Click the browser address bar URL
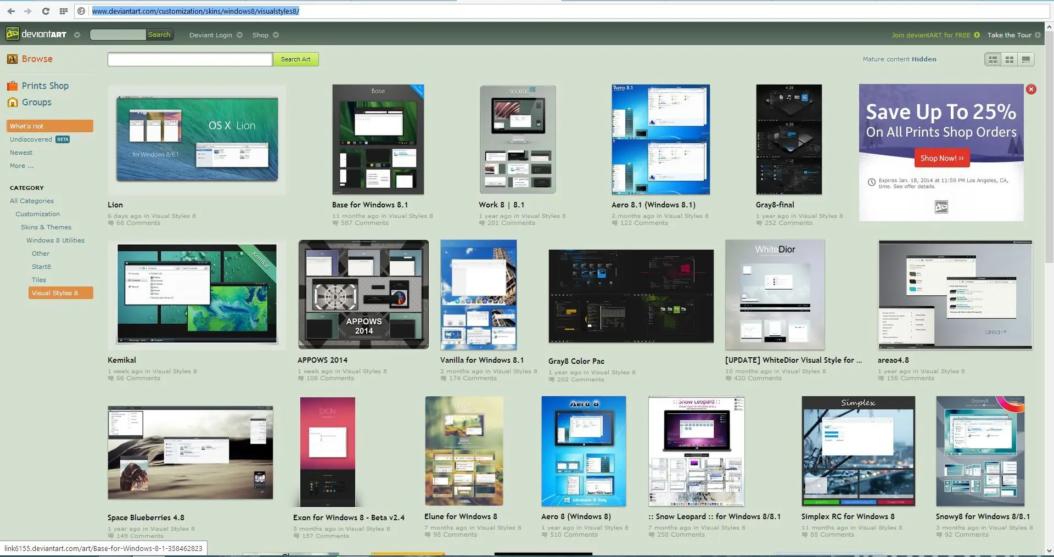 click(x=195, y=11)
